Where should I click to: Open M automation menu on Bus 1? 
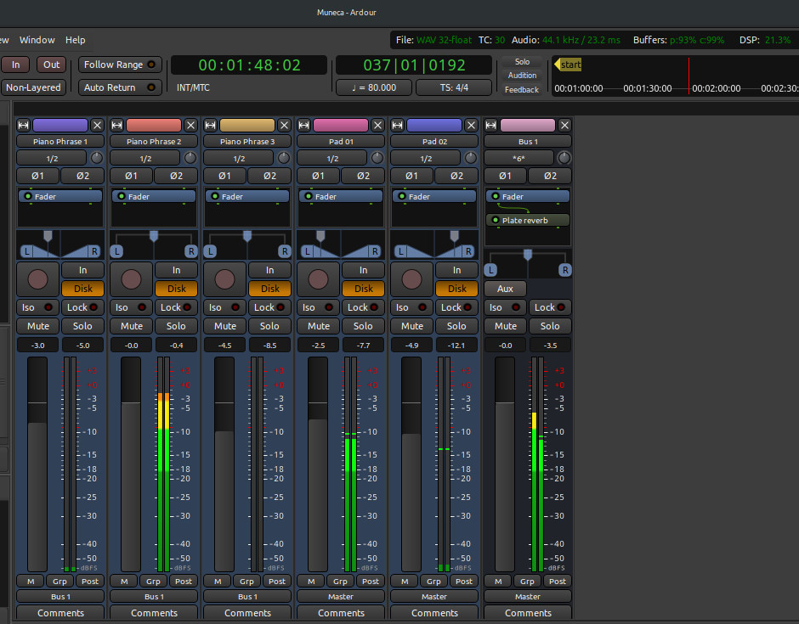click(498, 582)
